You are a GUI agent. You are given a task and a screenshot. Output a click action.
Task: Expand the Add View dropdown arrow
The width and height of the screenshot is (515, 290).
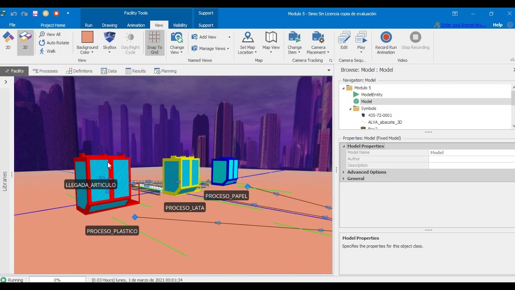pos(229,37)
